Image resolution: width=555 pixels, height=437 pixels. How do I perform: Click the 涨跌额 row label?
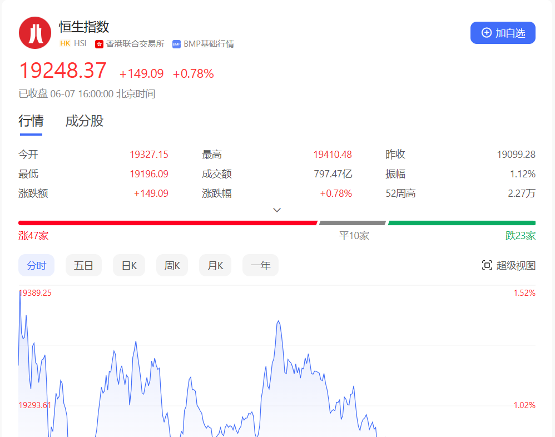(33, 193)
